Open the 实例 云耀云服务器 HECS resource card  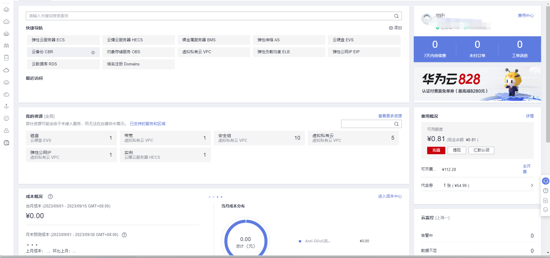coord(165,155)
